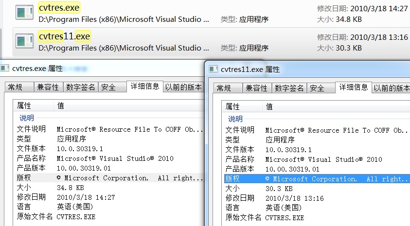Select 原始文件名 row in cvtres.exe properties
This screenshot has height=226, width=410.
click(109, 217)
